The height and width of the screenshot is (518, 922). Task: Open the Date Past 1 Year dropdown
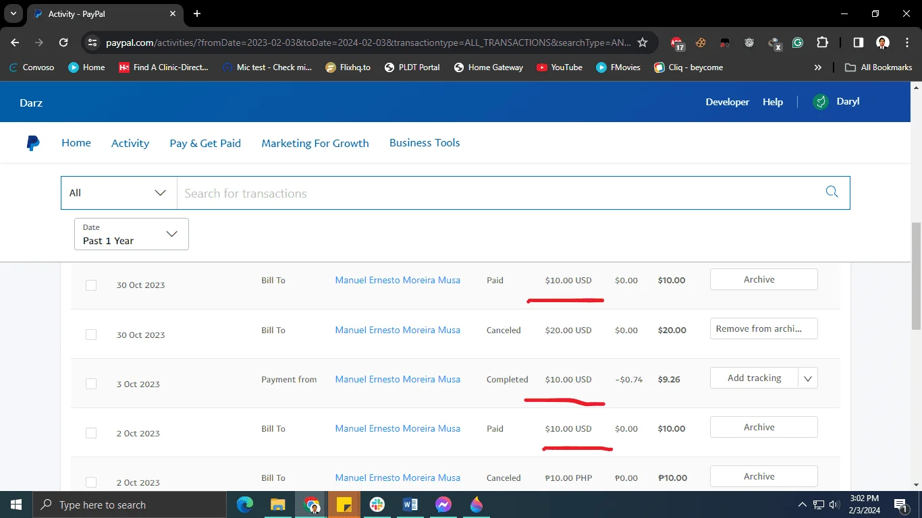(x=131, y=234)
